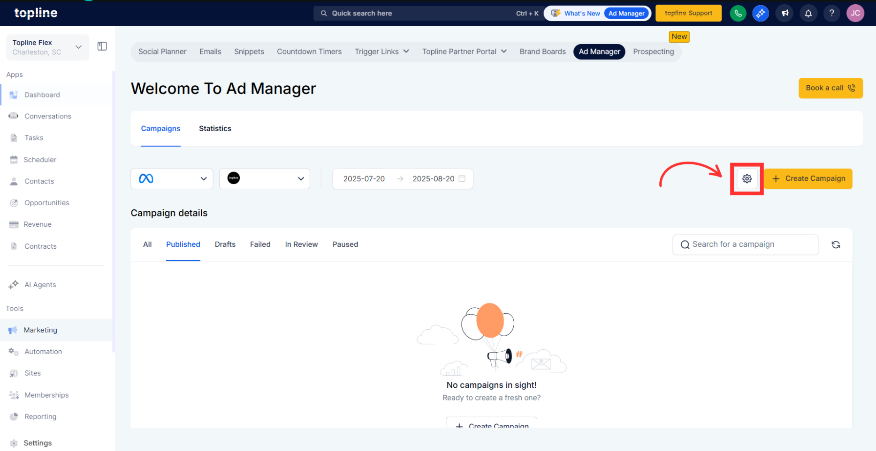876x451 pixels.
Task: Filter campaigns by Failed
Action: pos(260,244)
